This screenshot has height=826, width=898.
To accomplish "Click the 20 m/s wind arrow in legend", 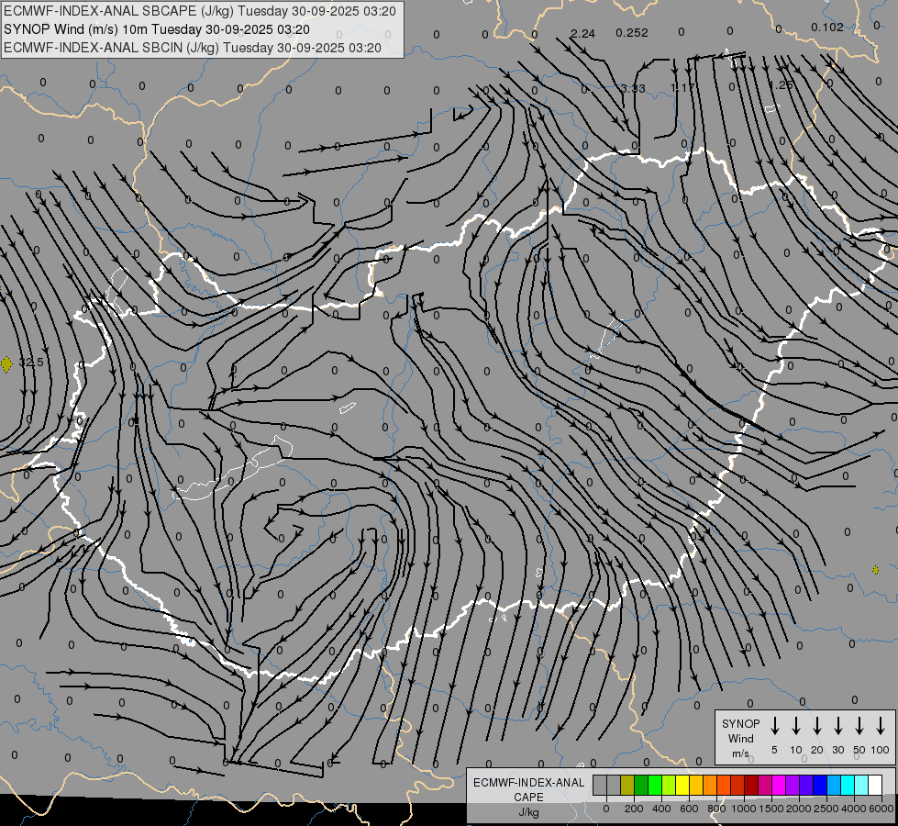I will [x=816, y=726].
